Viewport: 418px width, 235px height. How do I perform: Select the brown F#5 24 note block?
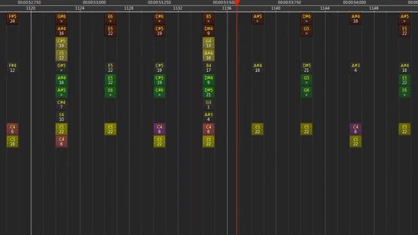click(x=12, y=19)
